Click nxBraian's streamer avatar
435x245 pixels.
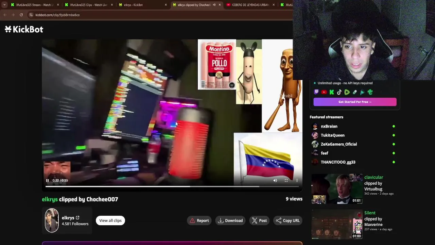315,126
